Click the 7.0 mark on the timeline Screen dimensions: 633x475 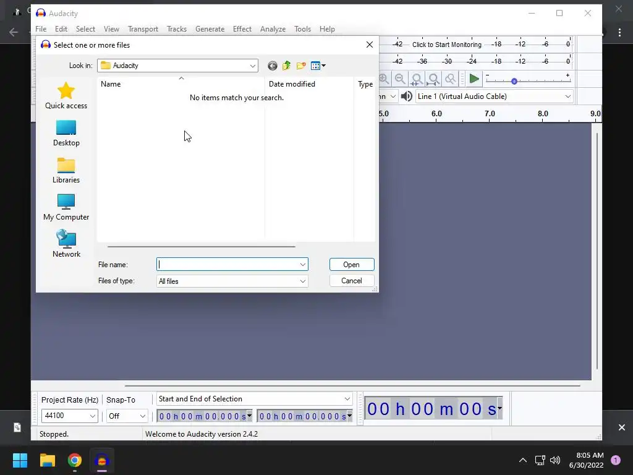pyautogui.click(x=490, y=114)
